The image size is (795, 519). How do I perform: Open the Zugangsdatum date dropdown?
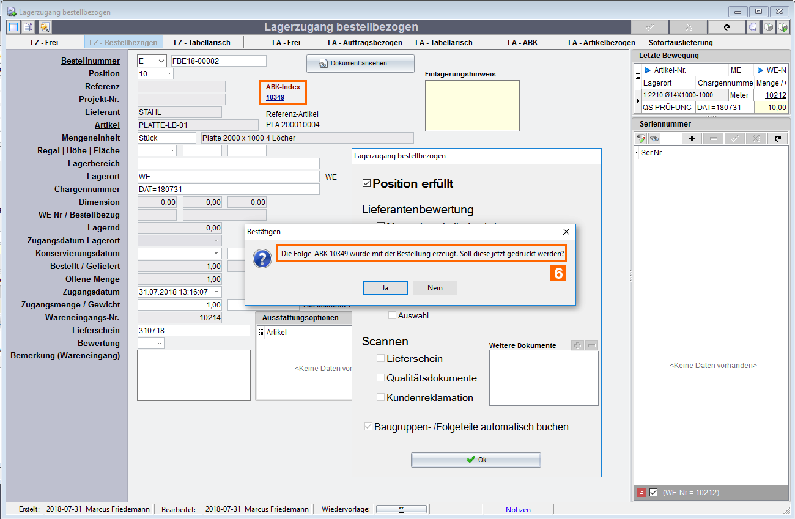click(x=216, y=292)
